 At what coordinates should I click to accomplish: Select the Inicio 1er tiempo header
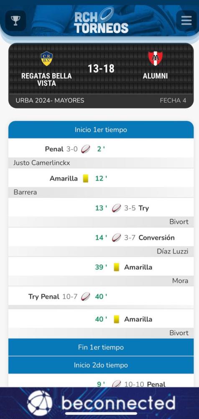point(101,130)
